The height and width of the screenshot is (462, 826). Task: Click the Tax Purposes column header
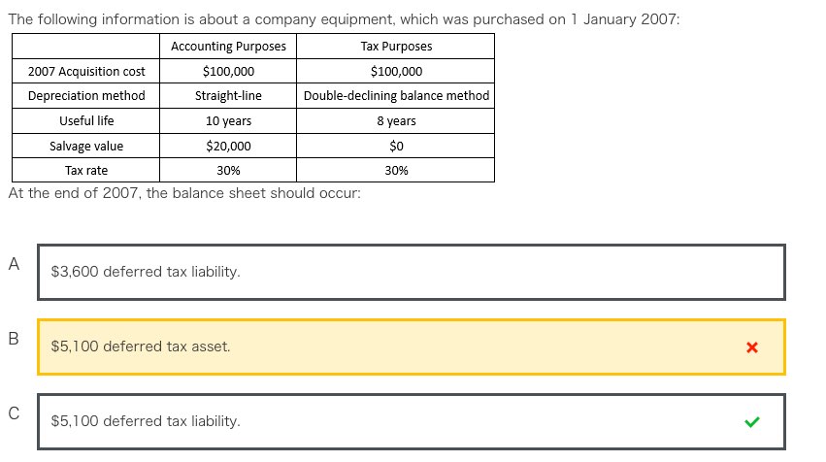[396, 47]
